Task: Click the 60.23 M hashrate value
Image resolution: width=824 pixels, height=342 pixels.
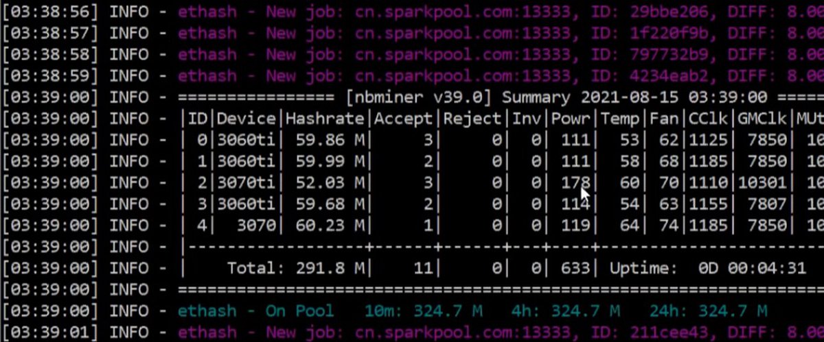Action: [325, 225]
